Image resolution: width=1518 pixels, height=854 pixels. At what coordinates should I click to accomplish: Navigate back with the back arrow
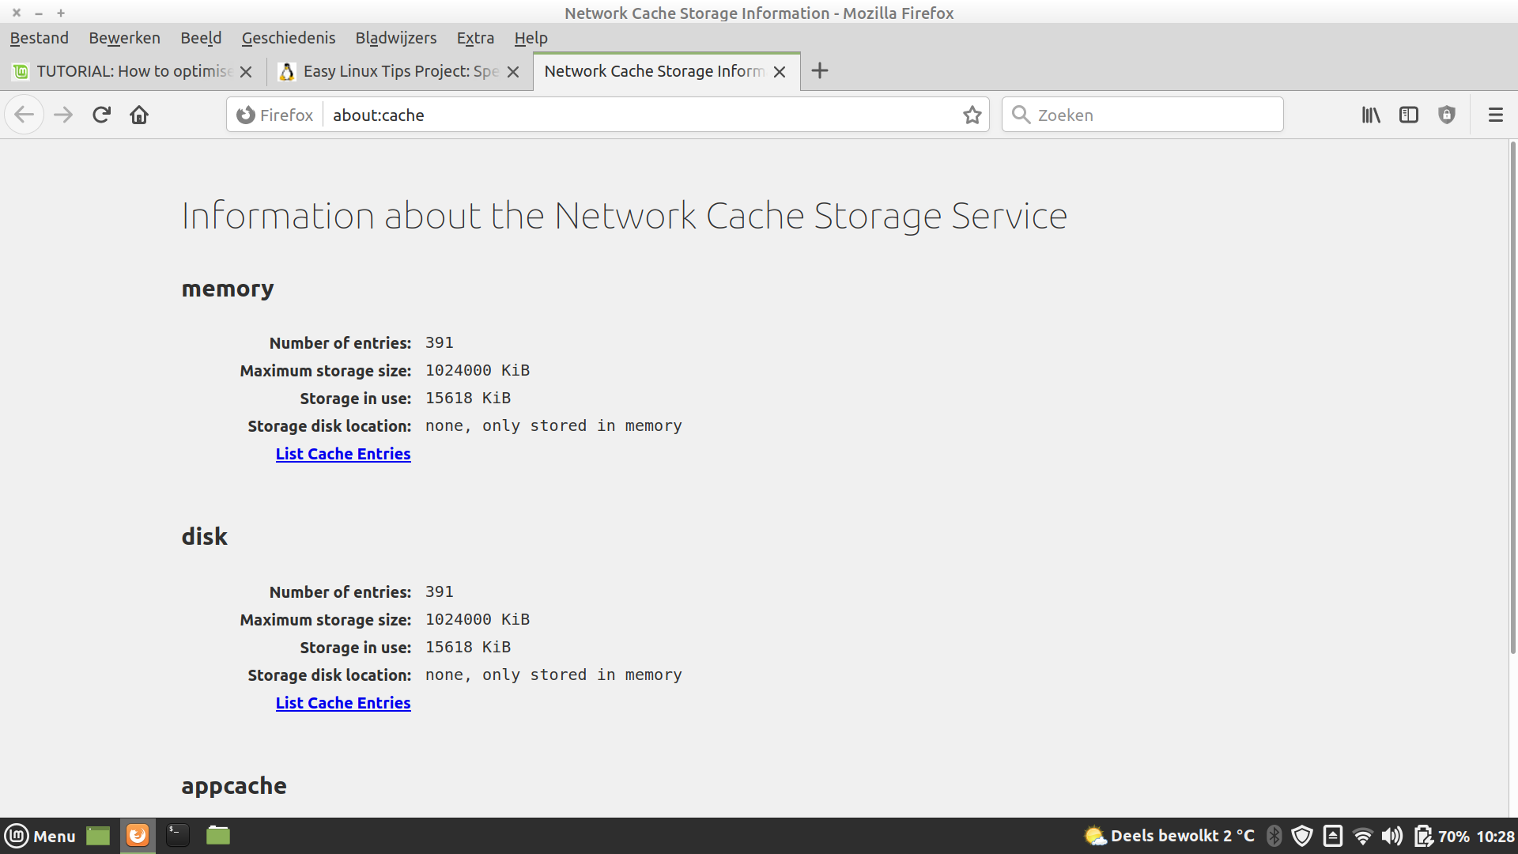coord(25,114)
